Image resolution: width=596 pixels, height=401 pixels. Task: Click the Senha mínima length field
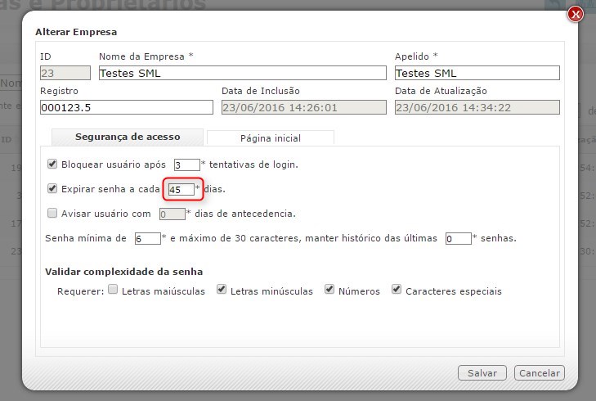(147, 239)
